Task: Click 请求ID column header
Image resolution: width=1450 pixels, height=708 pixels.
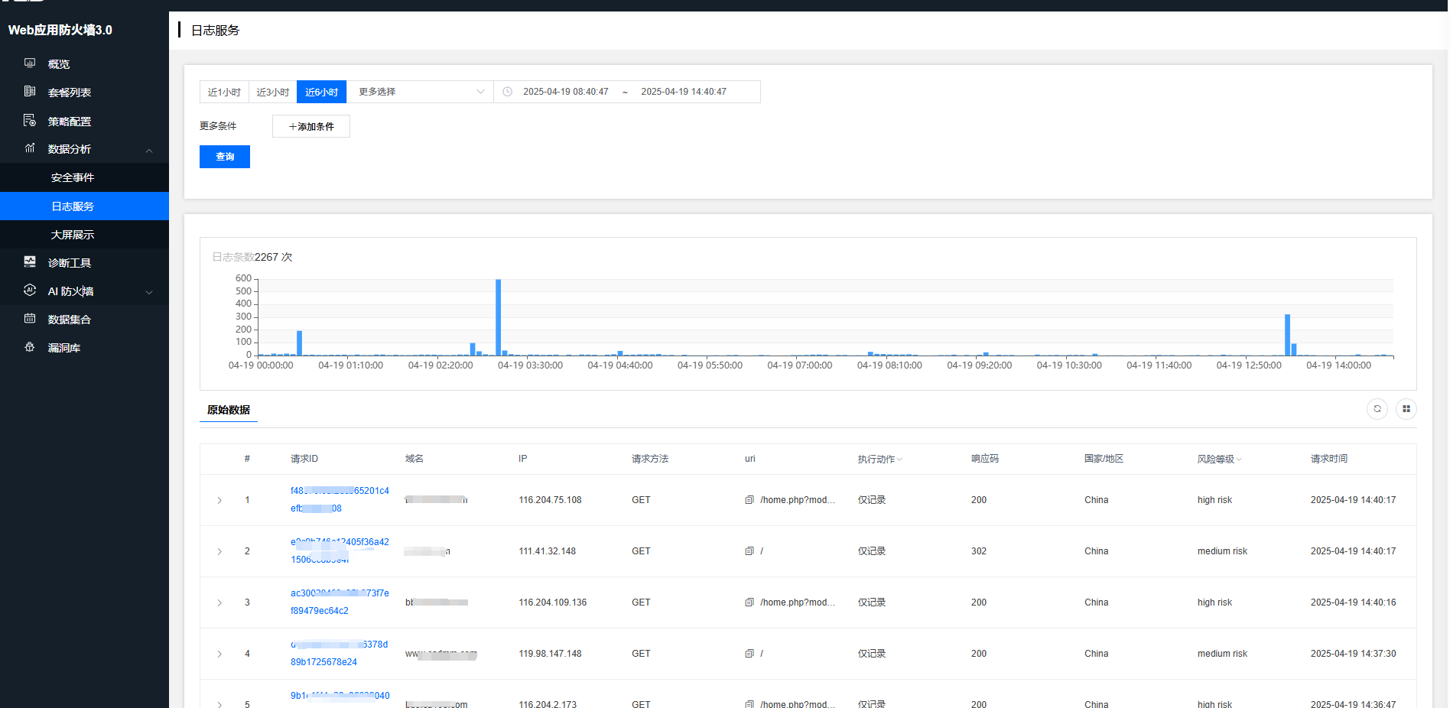Action: (x=304, y=459)
